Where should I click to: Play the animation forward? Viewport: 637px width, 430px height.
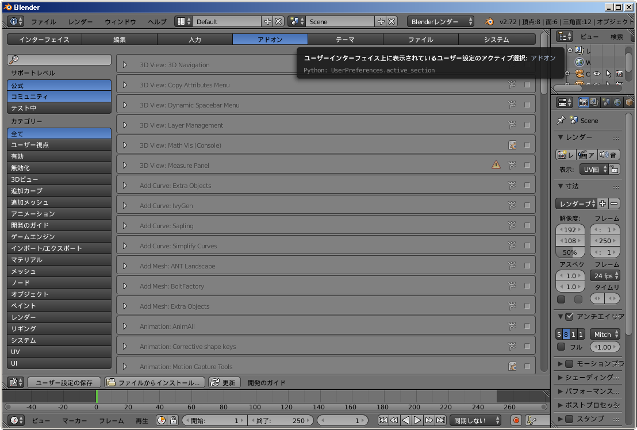pos(417,420)
